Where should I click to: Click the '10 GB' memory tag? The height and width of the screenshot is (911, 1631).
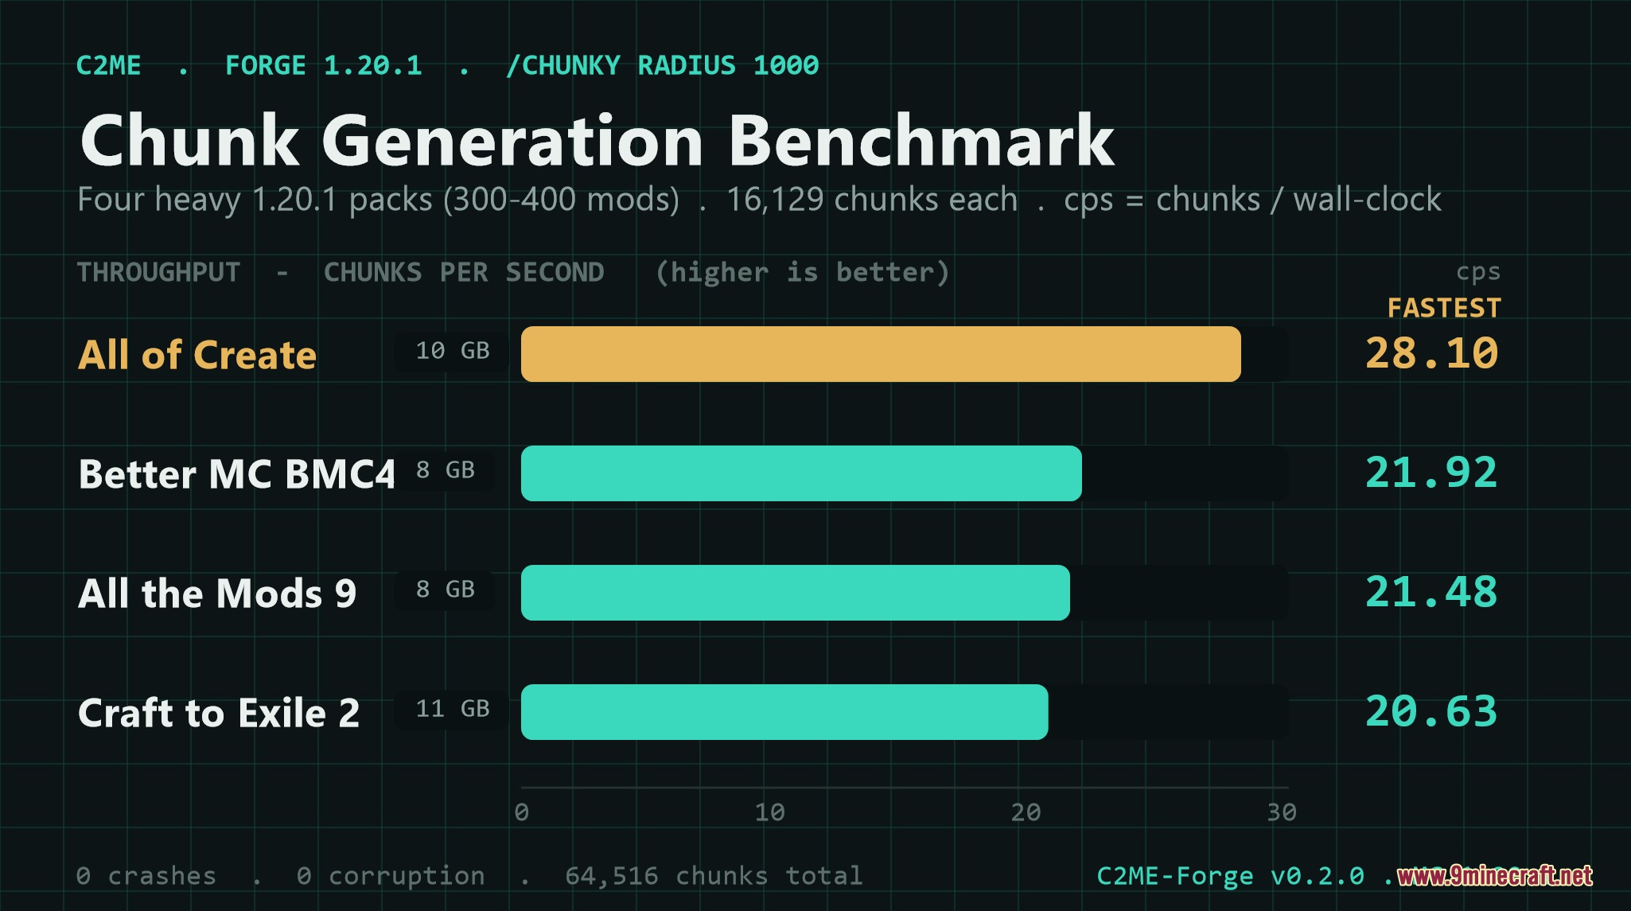click(x=452, y=351)
